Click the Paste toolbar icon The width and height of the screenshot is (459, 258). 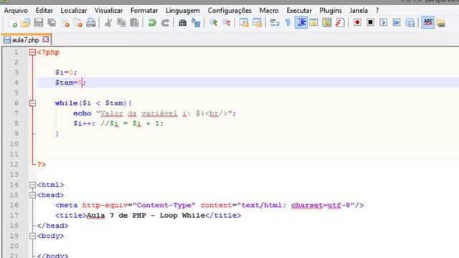(134, 23)
